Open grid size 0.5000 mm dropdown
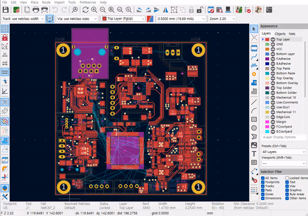 point(181,19)
